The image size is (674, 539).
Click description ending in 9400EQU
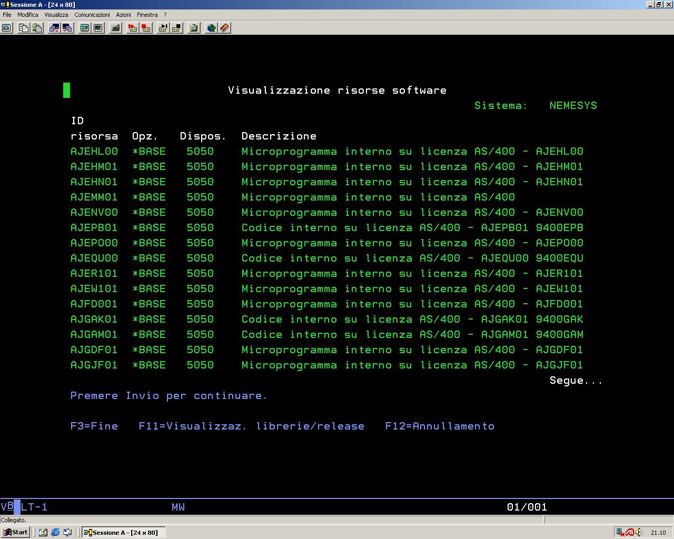[412, 258]
